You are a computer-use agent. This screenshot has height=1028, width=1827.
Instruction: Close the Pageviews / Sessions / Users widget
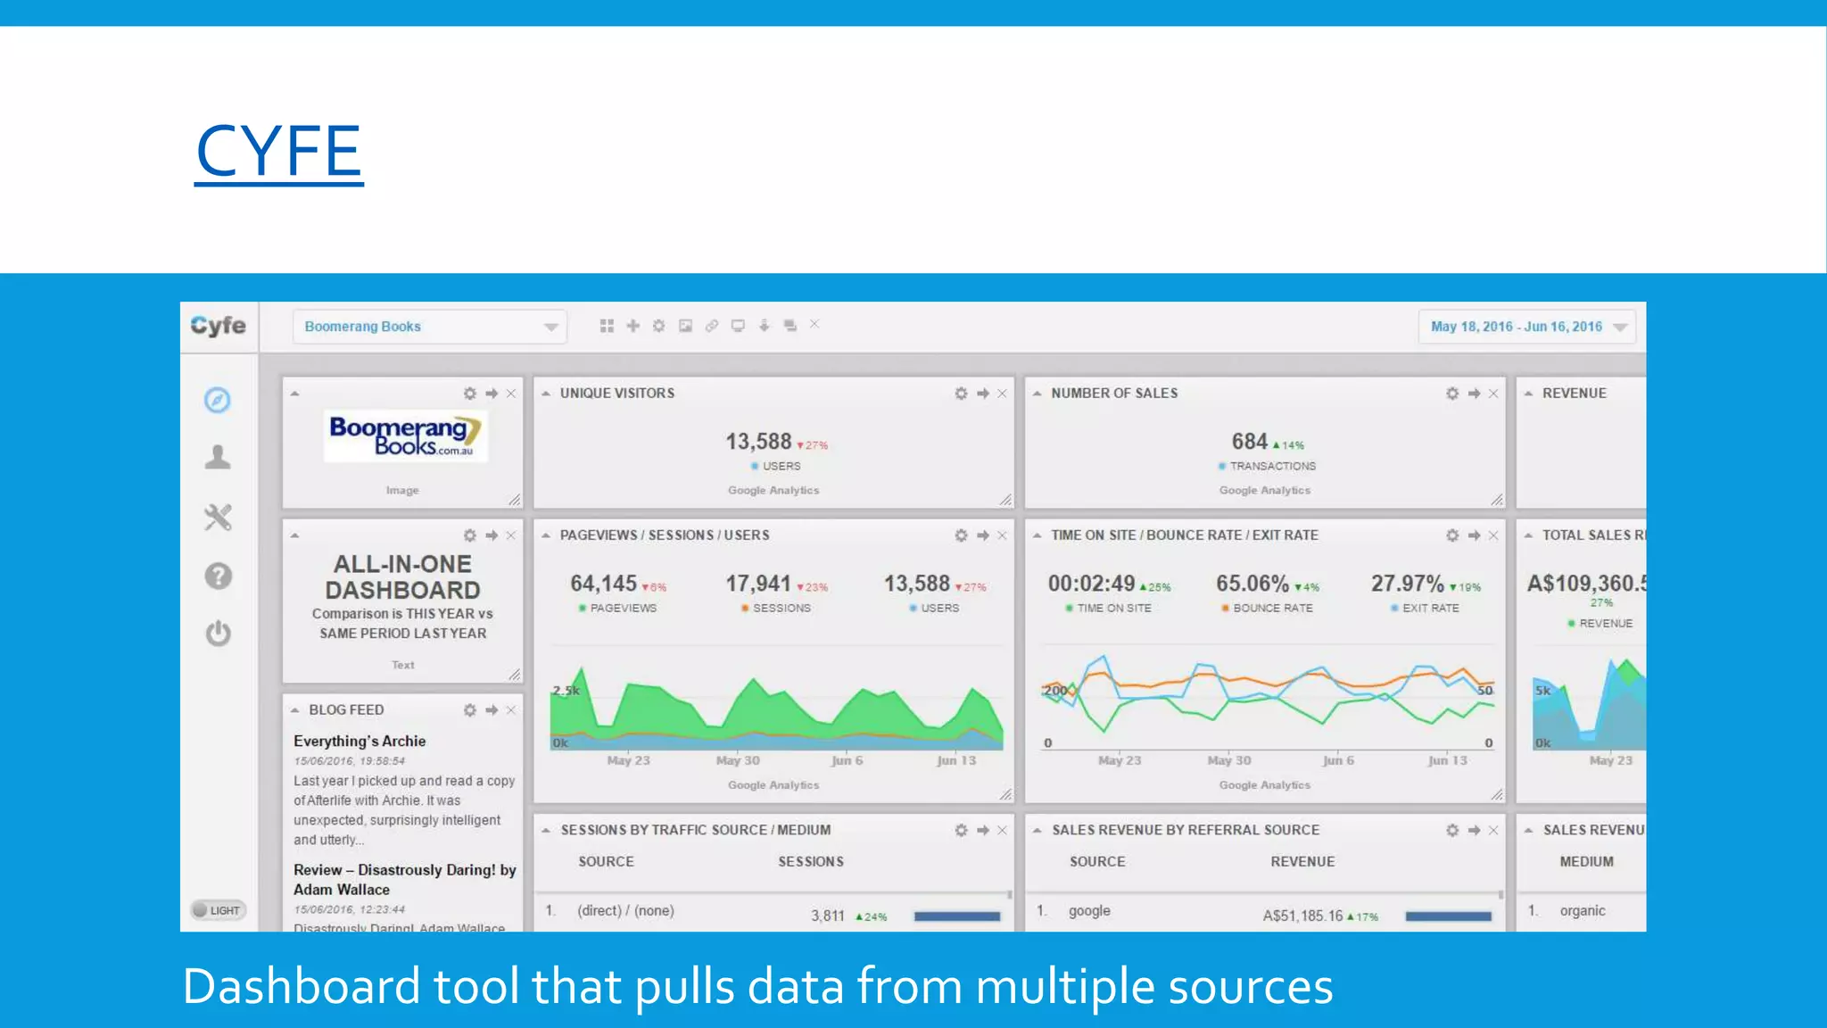[1002, 535]
